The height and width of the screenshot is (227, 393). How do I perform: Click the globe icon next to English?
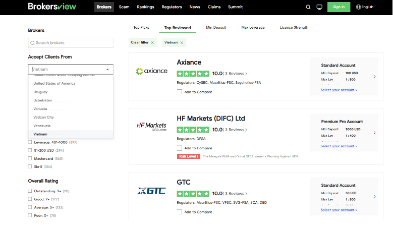(x=358, y=7)
